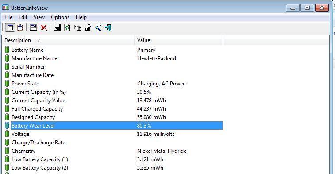Select the 'Charge/Discharge Rate' row label
335x174 pixels.
(x=38, y=143)
